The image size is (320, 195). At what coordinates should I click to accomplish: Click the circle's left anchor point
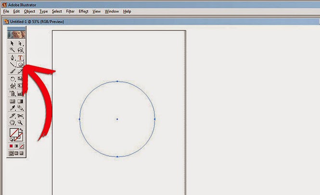79,119
